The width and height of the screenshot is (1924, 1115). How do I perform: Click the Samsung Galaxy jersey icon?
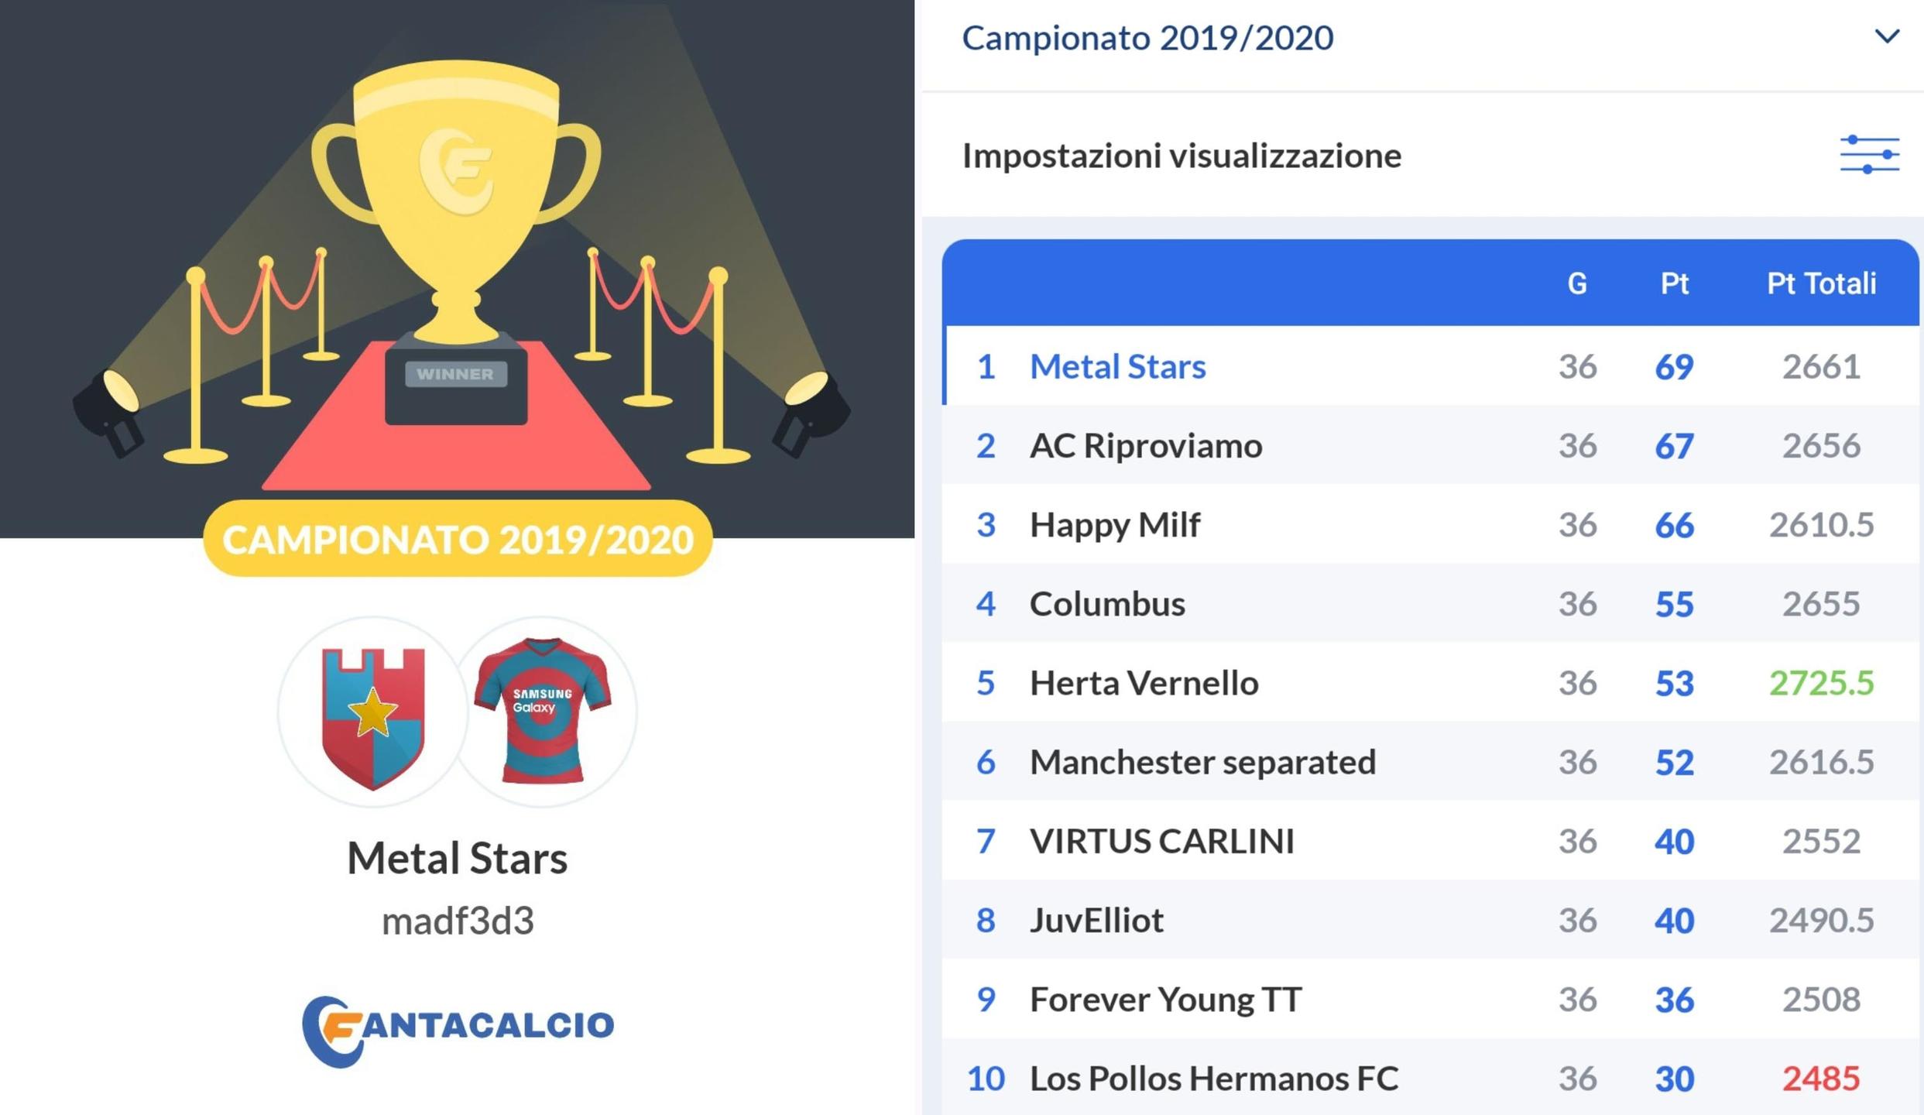pos(543,711)
